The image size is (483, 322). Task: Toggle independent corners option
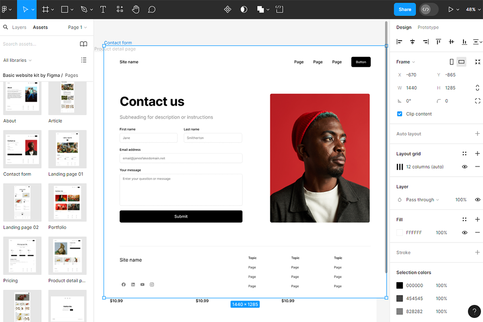(477, 101)
